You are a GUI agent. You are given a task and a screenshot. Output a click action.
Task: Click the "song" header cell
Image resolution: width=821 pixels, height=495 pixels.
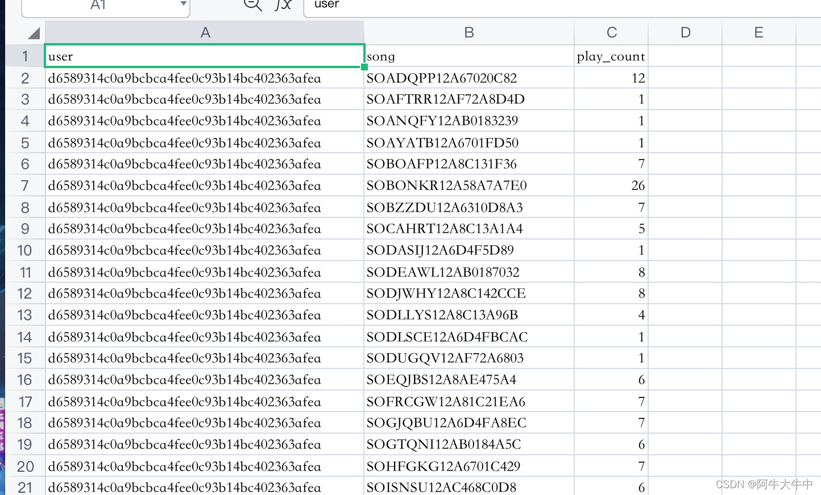coord(469,56)
